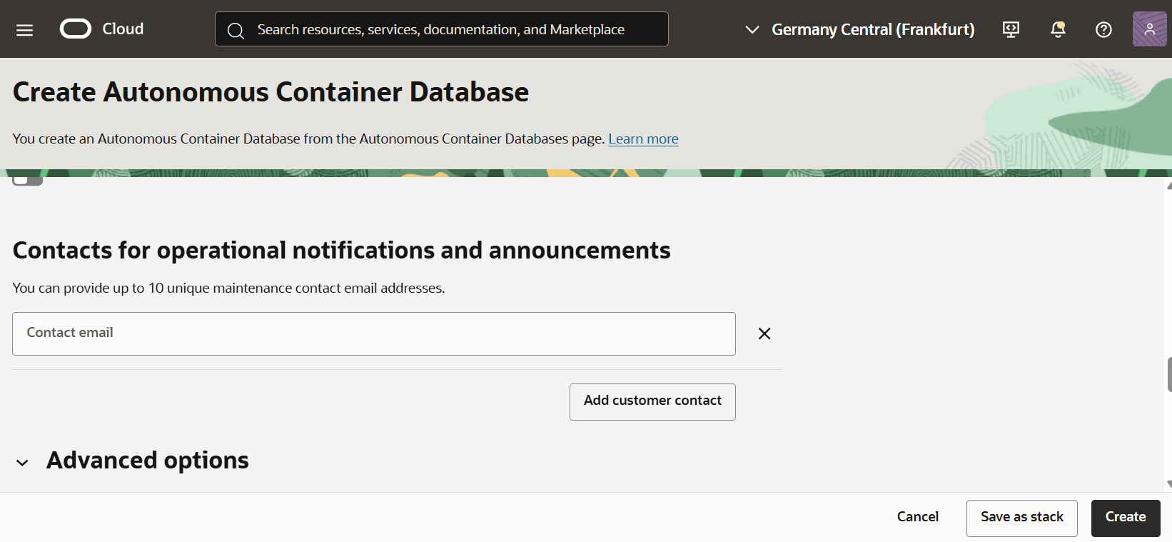
Task: Cancel the container database creation
Action: pos(918,517)
